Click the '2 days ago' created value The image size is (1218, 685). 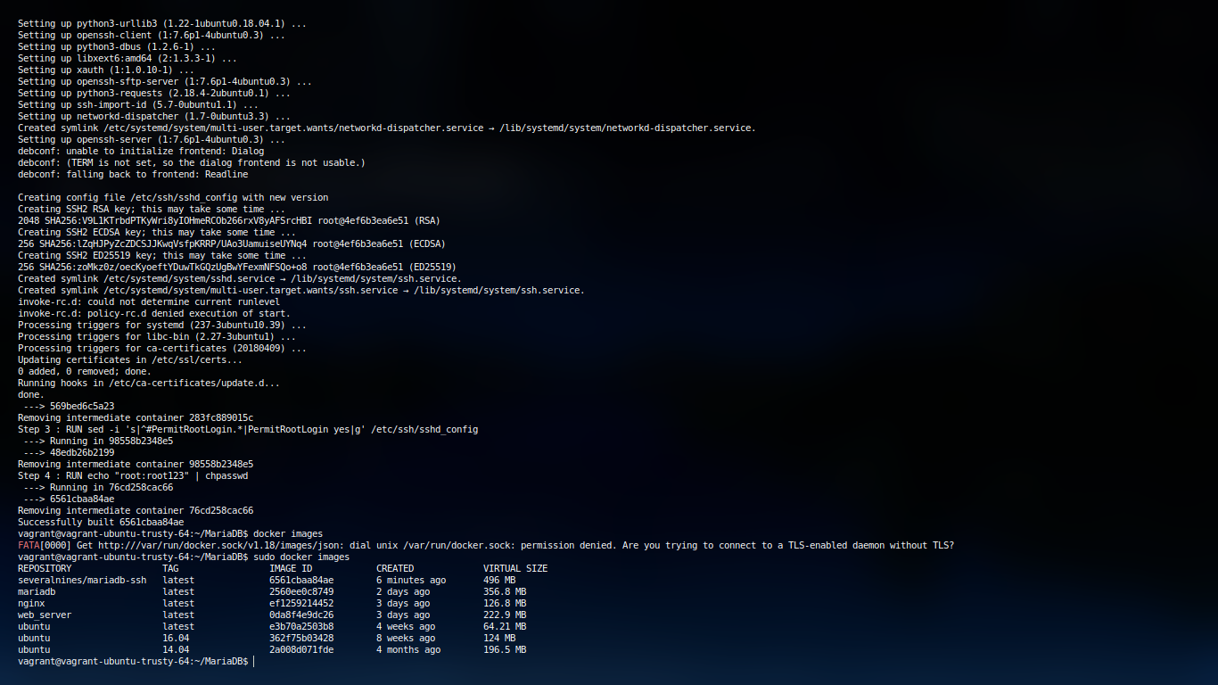(x=403, y=592)
